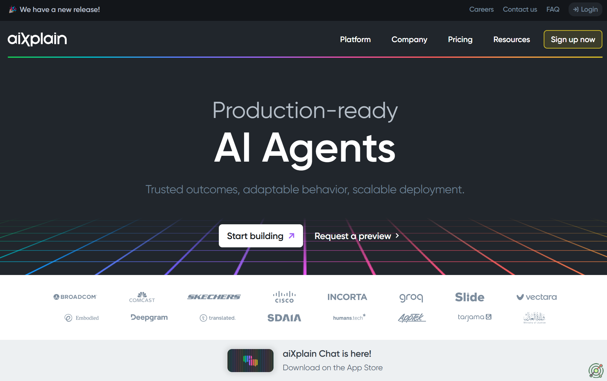
Task: Click Request a preview link
Action: tap(357, 236)
